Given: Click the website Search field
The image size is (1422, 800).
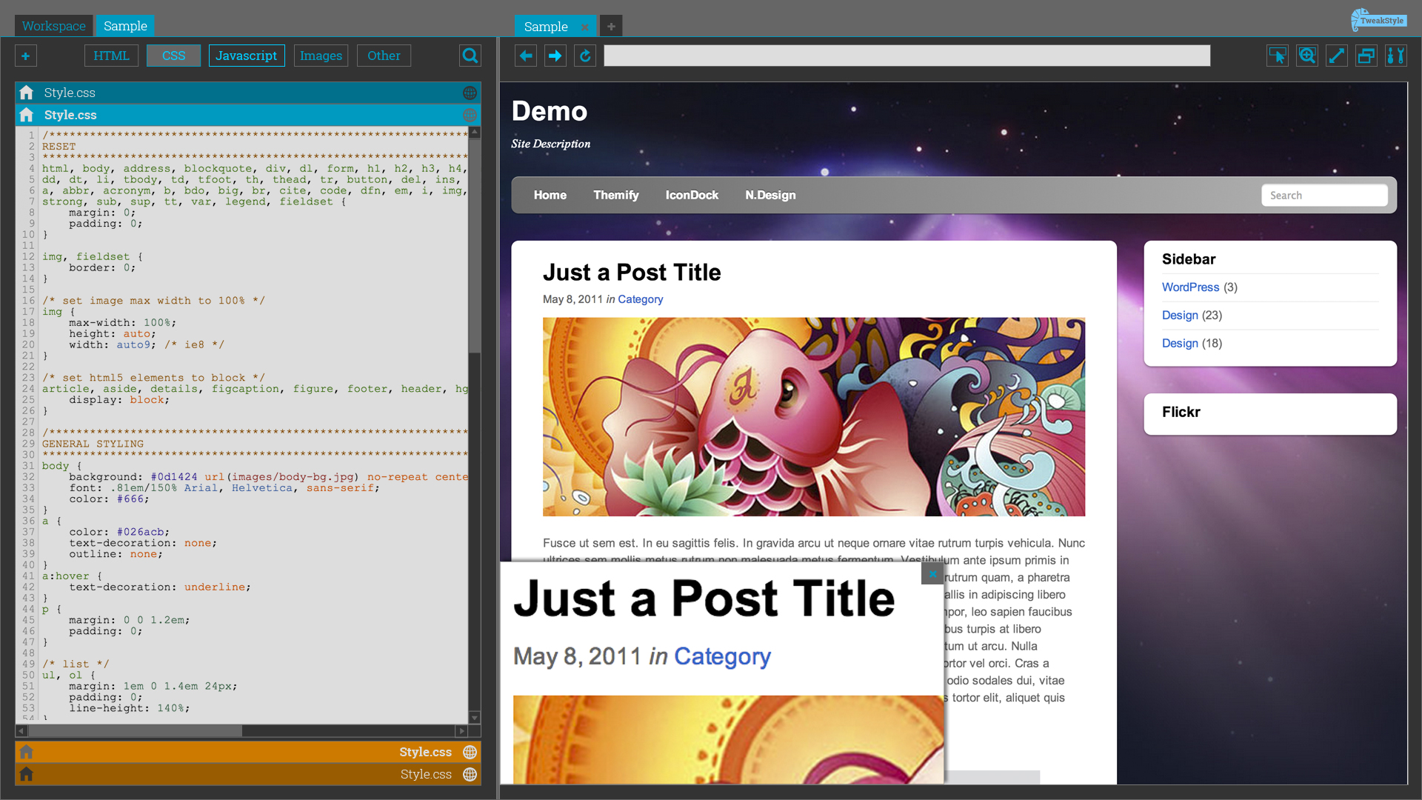Looking at the screenshot, I should pos(1324,195).
